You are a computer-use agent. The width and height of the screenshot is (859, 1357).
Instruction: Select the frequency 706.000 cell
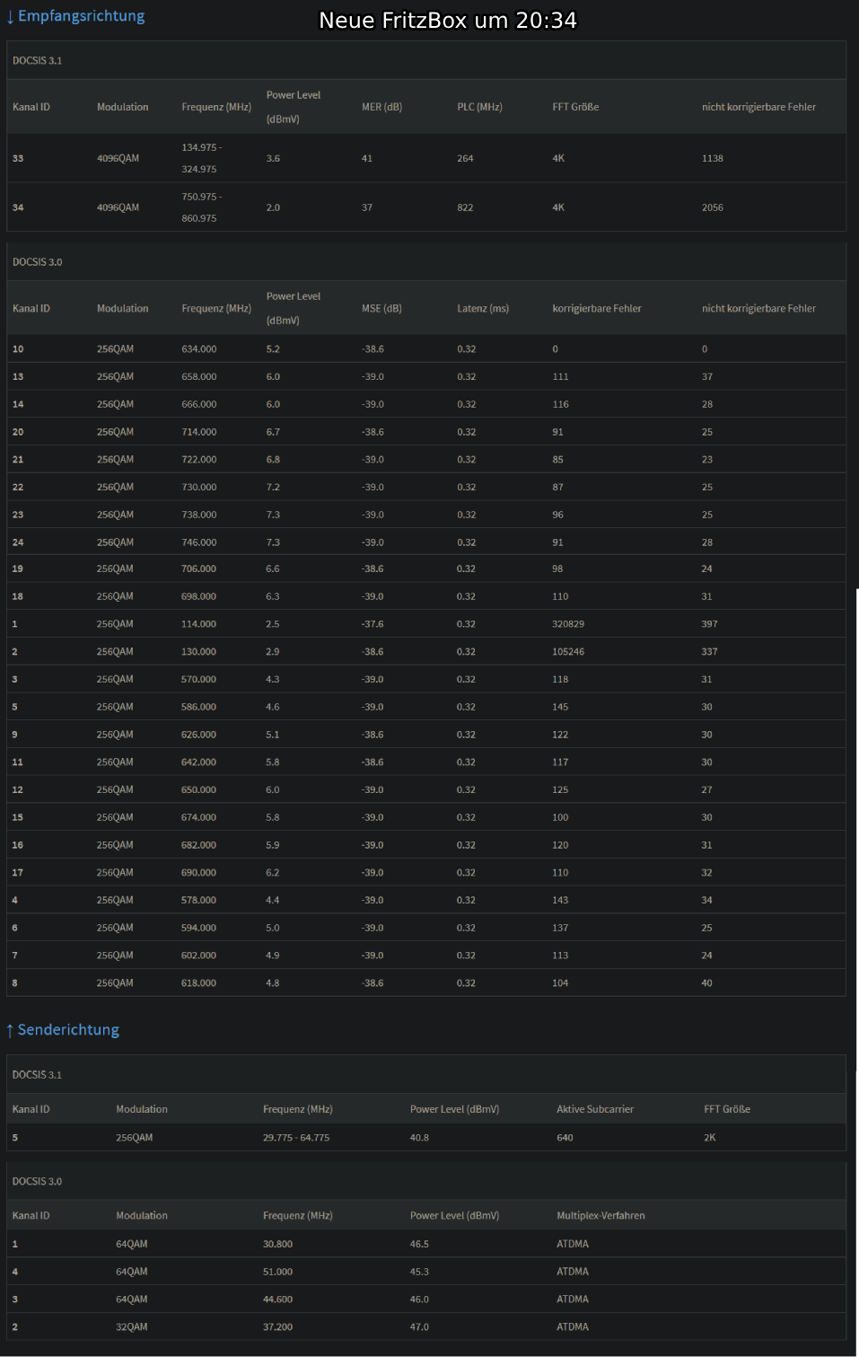click(199, 569)
